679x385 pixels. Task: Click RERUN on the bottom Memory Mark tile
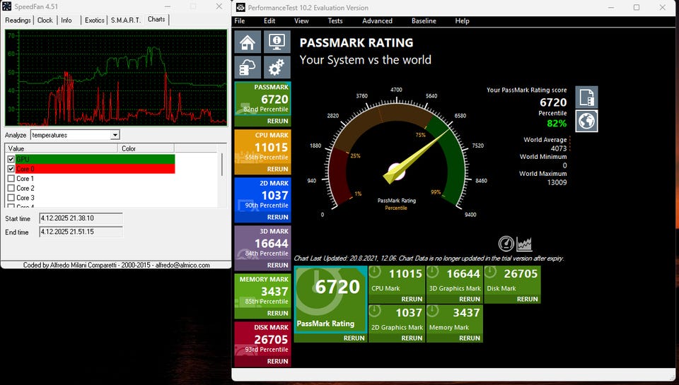[470, 338]
